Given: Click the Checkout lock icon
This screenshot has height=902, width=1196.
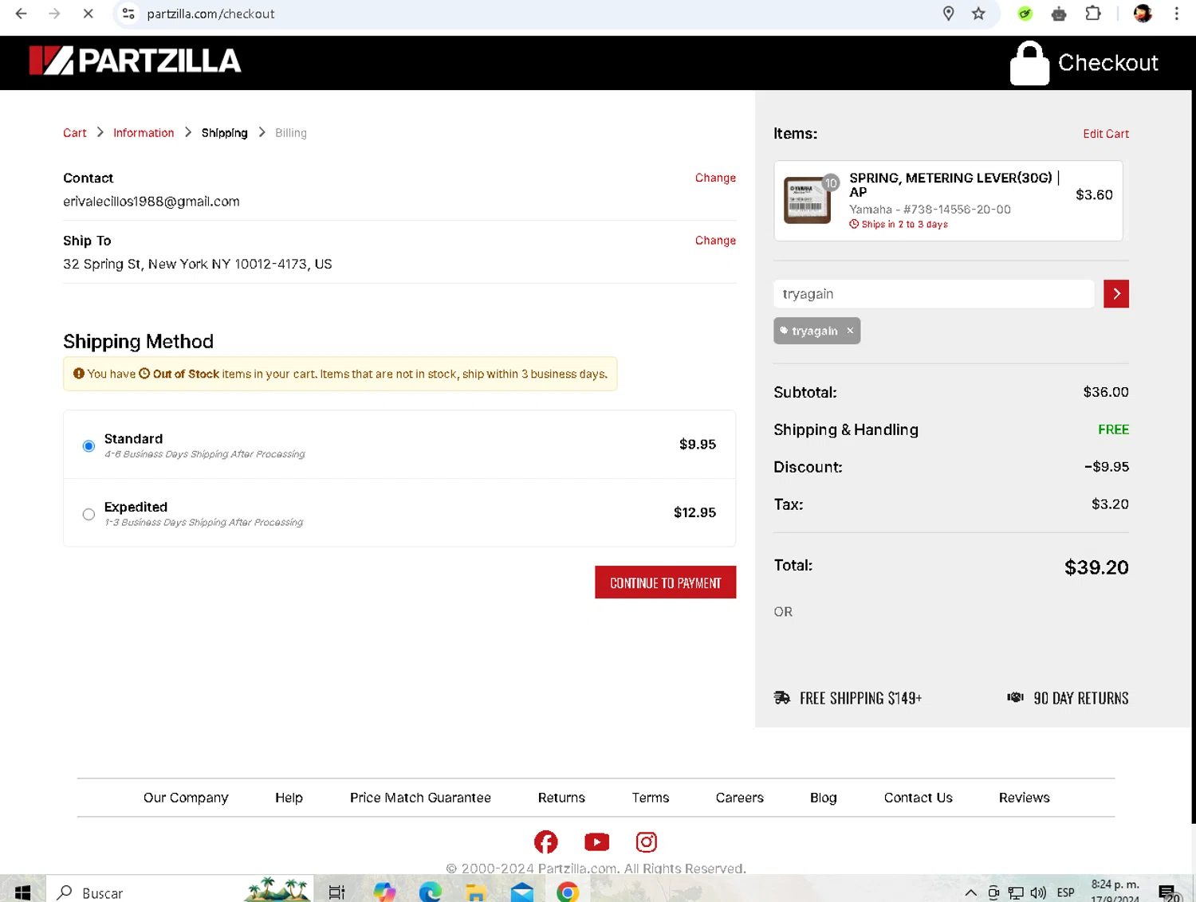Looking at the screenshot, I should (x=1029, y=63).
